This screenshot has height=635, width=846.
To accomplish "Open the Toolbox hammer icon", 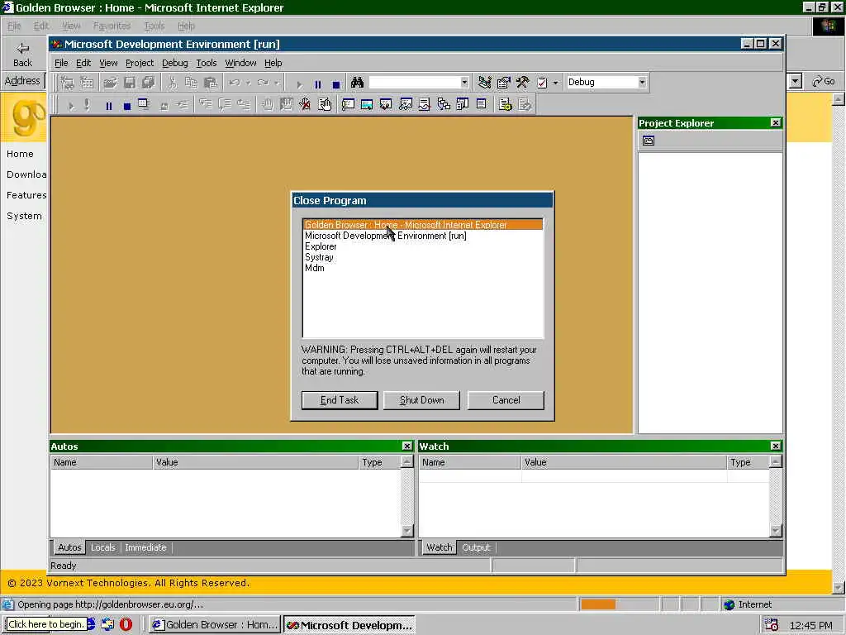I will [x=522, y=83].
